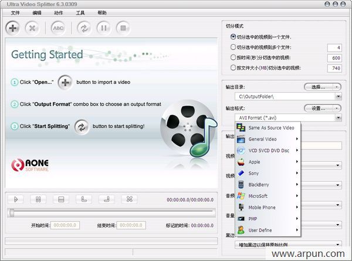352x261 pixels.
Task: Click the PMP player icon
Action: [241, 219]
